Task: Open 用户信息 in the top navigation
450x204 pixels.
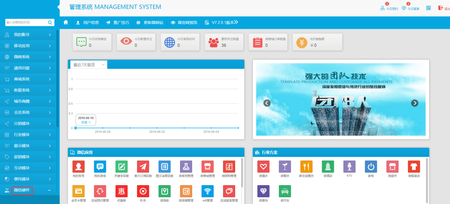Action: tap(87, 22)
